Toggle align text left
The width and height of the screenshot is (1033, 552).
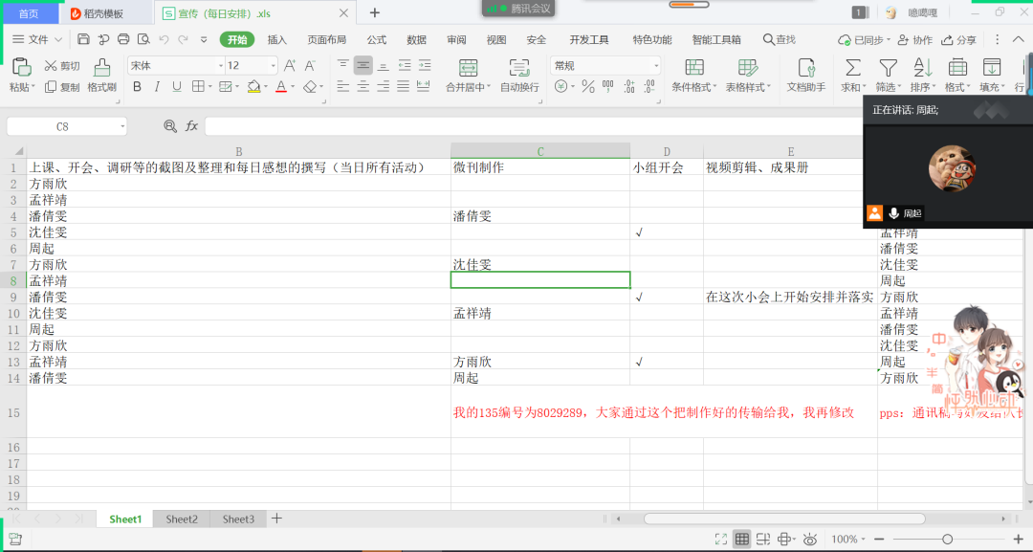click(x=342, y=86)
